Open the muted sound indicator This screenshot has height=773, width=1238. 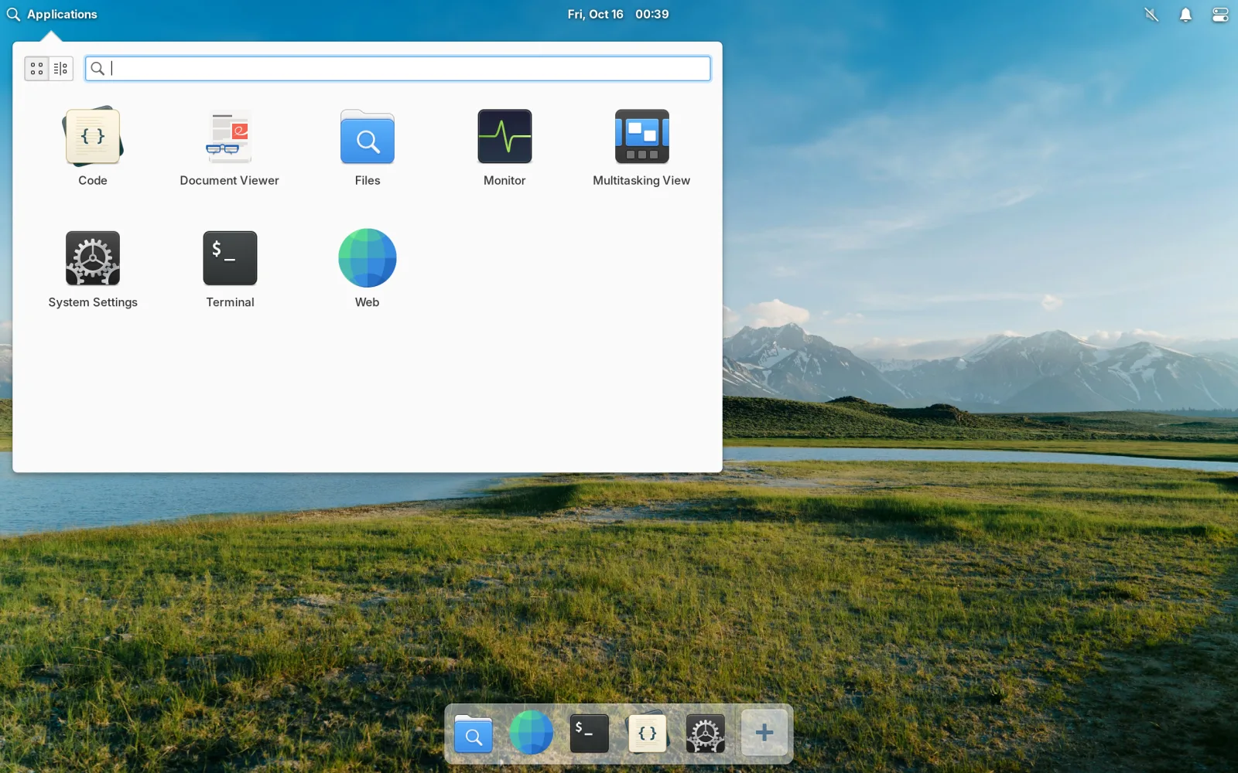(x=1151, y=15)
